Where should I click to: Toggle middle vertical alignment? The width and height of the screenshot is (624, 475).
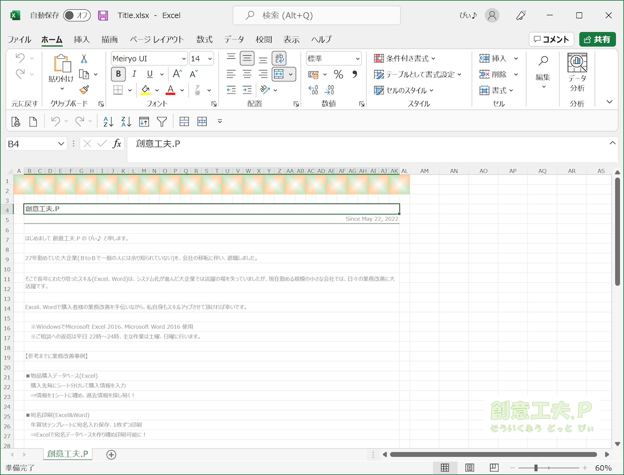coord(247,59)
